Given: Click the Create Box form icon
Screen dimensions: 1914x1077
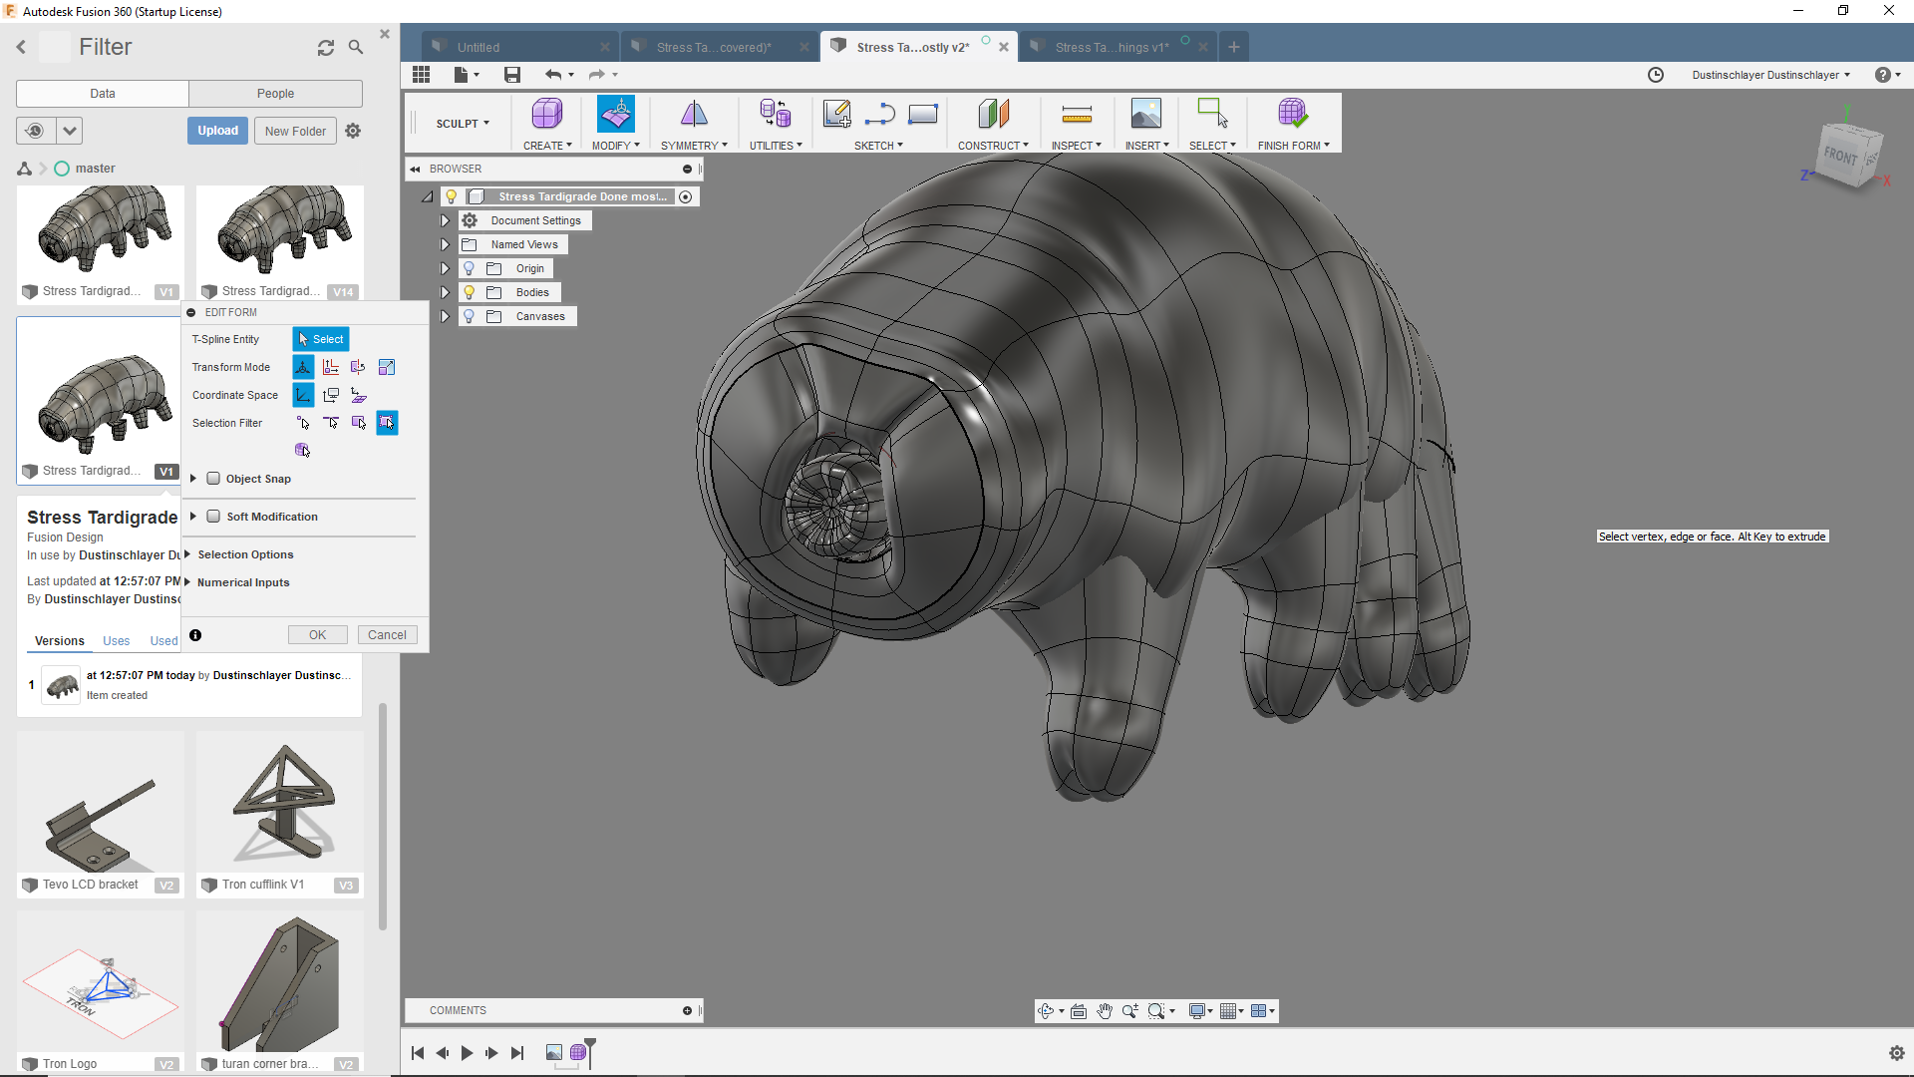Looking at the screenshot, I should click(546, 114).
